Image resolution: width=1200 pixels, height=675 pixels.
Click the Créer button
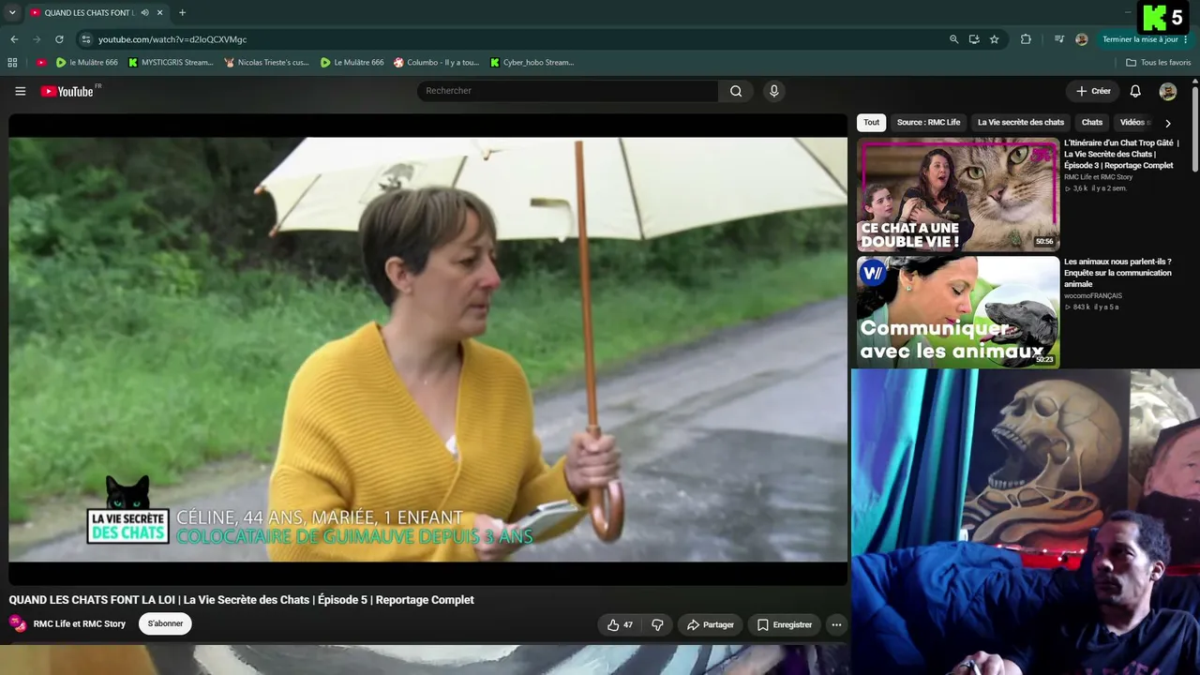click(x=1093, y=91)
